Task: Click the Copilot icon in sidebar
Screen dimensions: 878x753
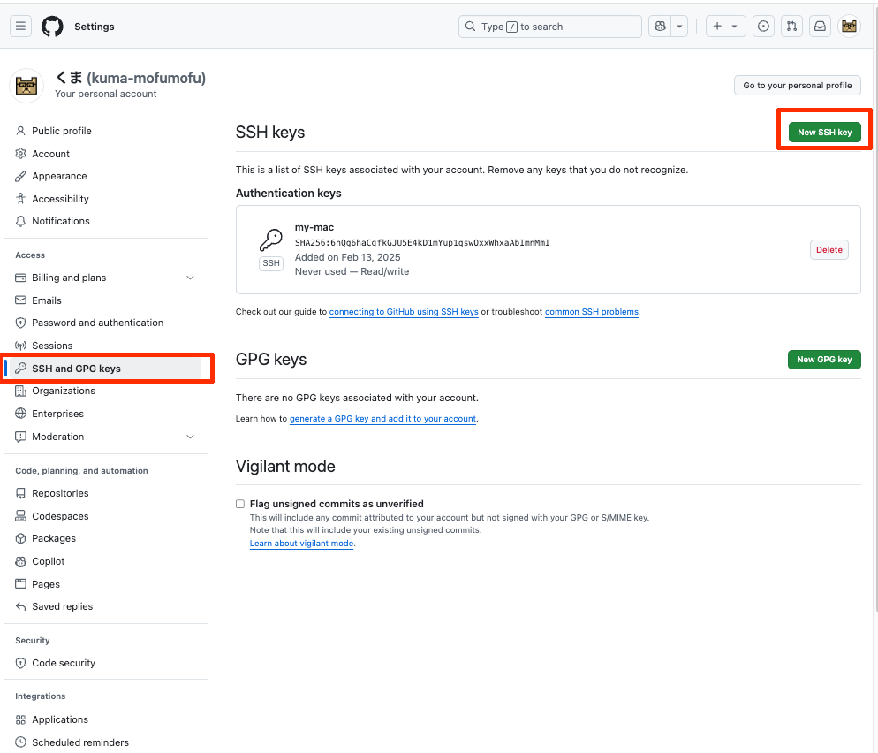Action: [x=20, y=561]
